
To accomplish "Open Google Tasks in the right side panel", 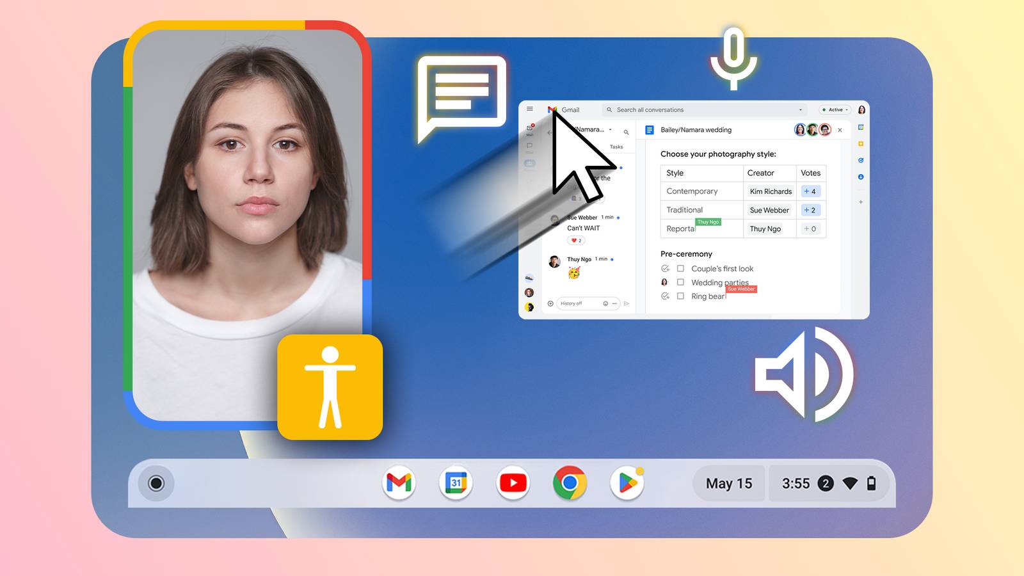I will pos(861,160).
